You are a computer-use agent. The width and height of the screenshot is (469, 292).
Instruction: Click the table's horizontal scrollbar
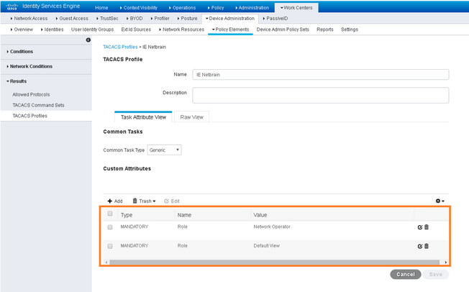pos(274,263)
